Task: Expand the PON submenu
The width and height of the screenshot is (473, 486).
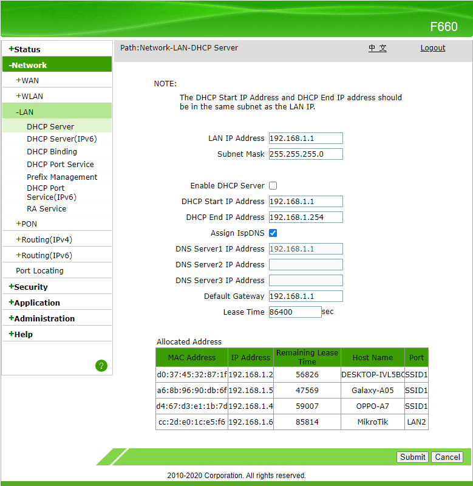Action: [27, 224]
